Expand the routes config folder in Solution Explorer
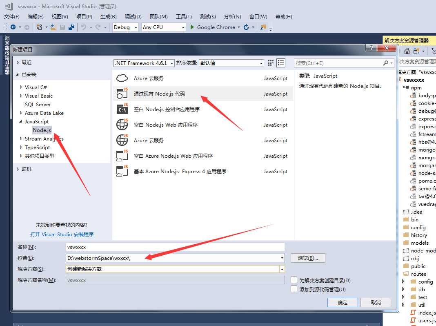Viewport: 436px width, 326px height. point(403,281)
